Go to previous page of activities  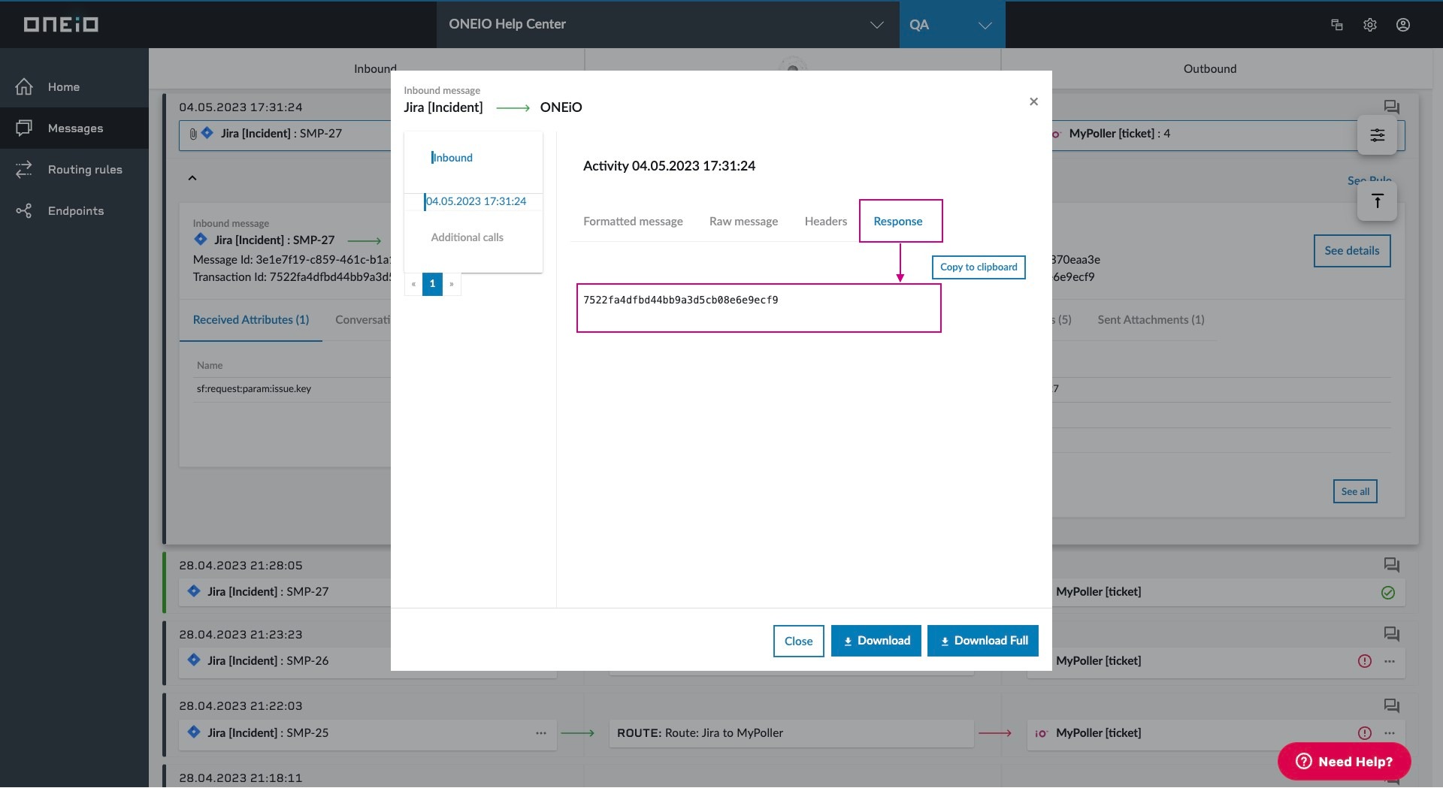pyautogui.click(x=413, y=284)
